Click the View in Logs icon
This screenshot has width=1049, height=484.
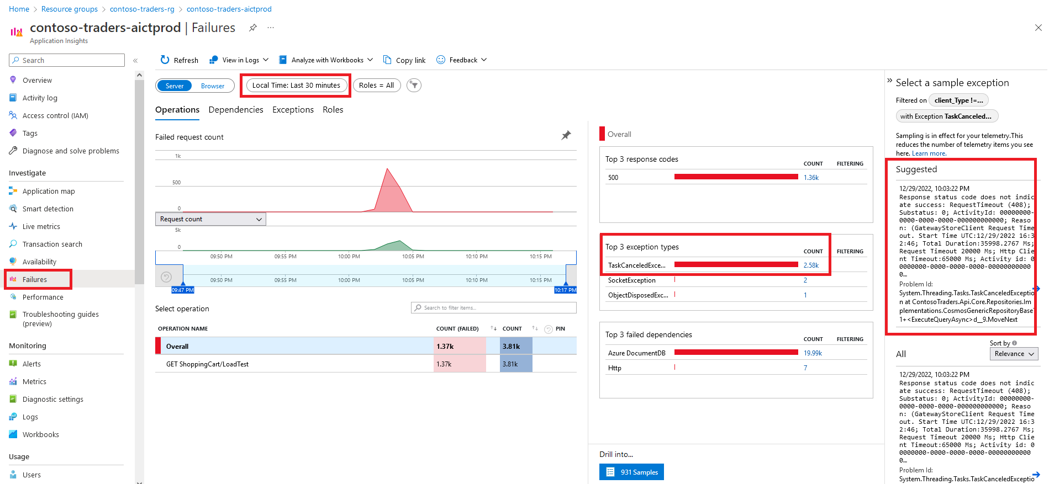coord(213,60)
